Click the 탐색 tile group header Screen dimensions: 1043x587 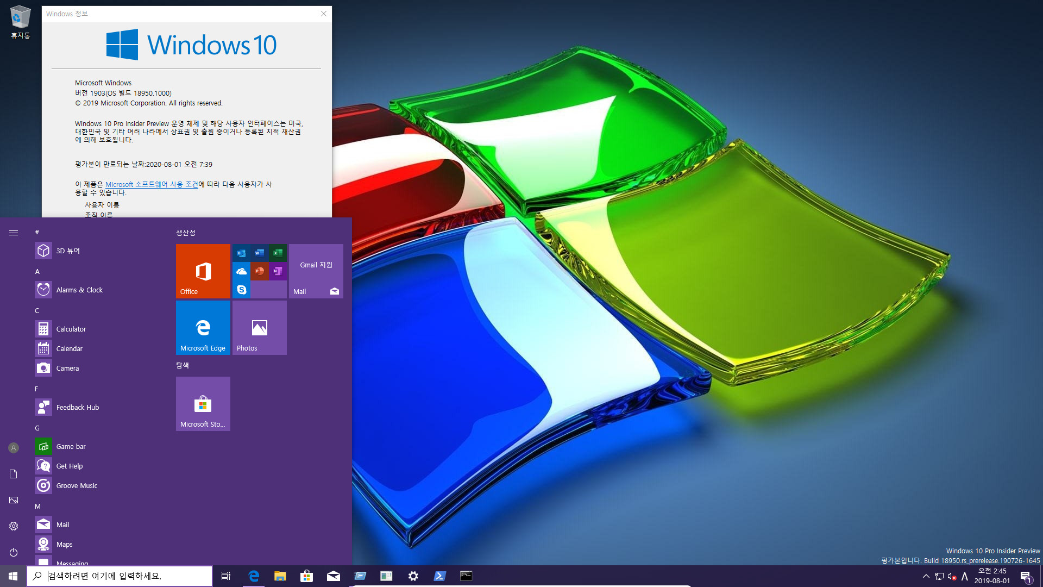coord(183,365)
